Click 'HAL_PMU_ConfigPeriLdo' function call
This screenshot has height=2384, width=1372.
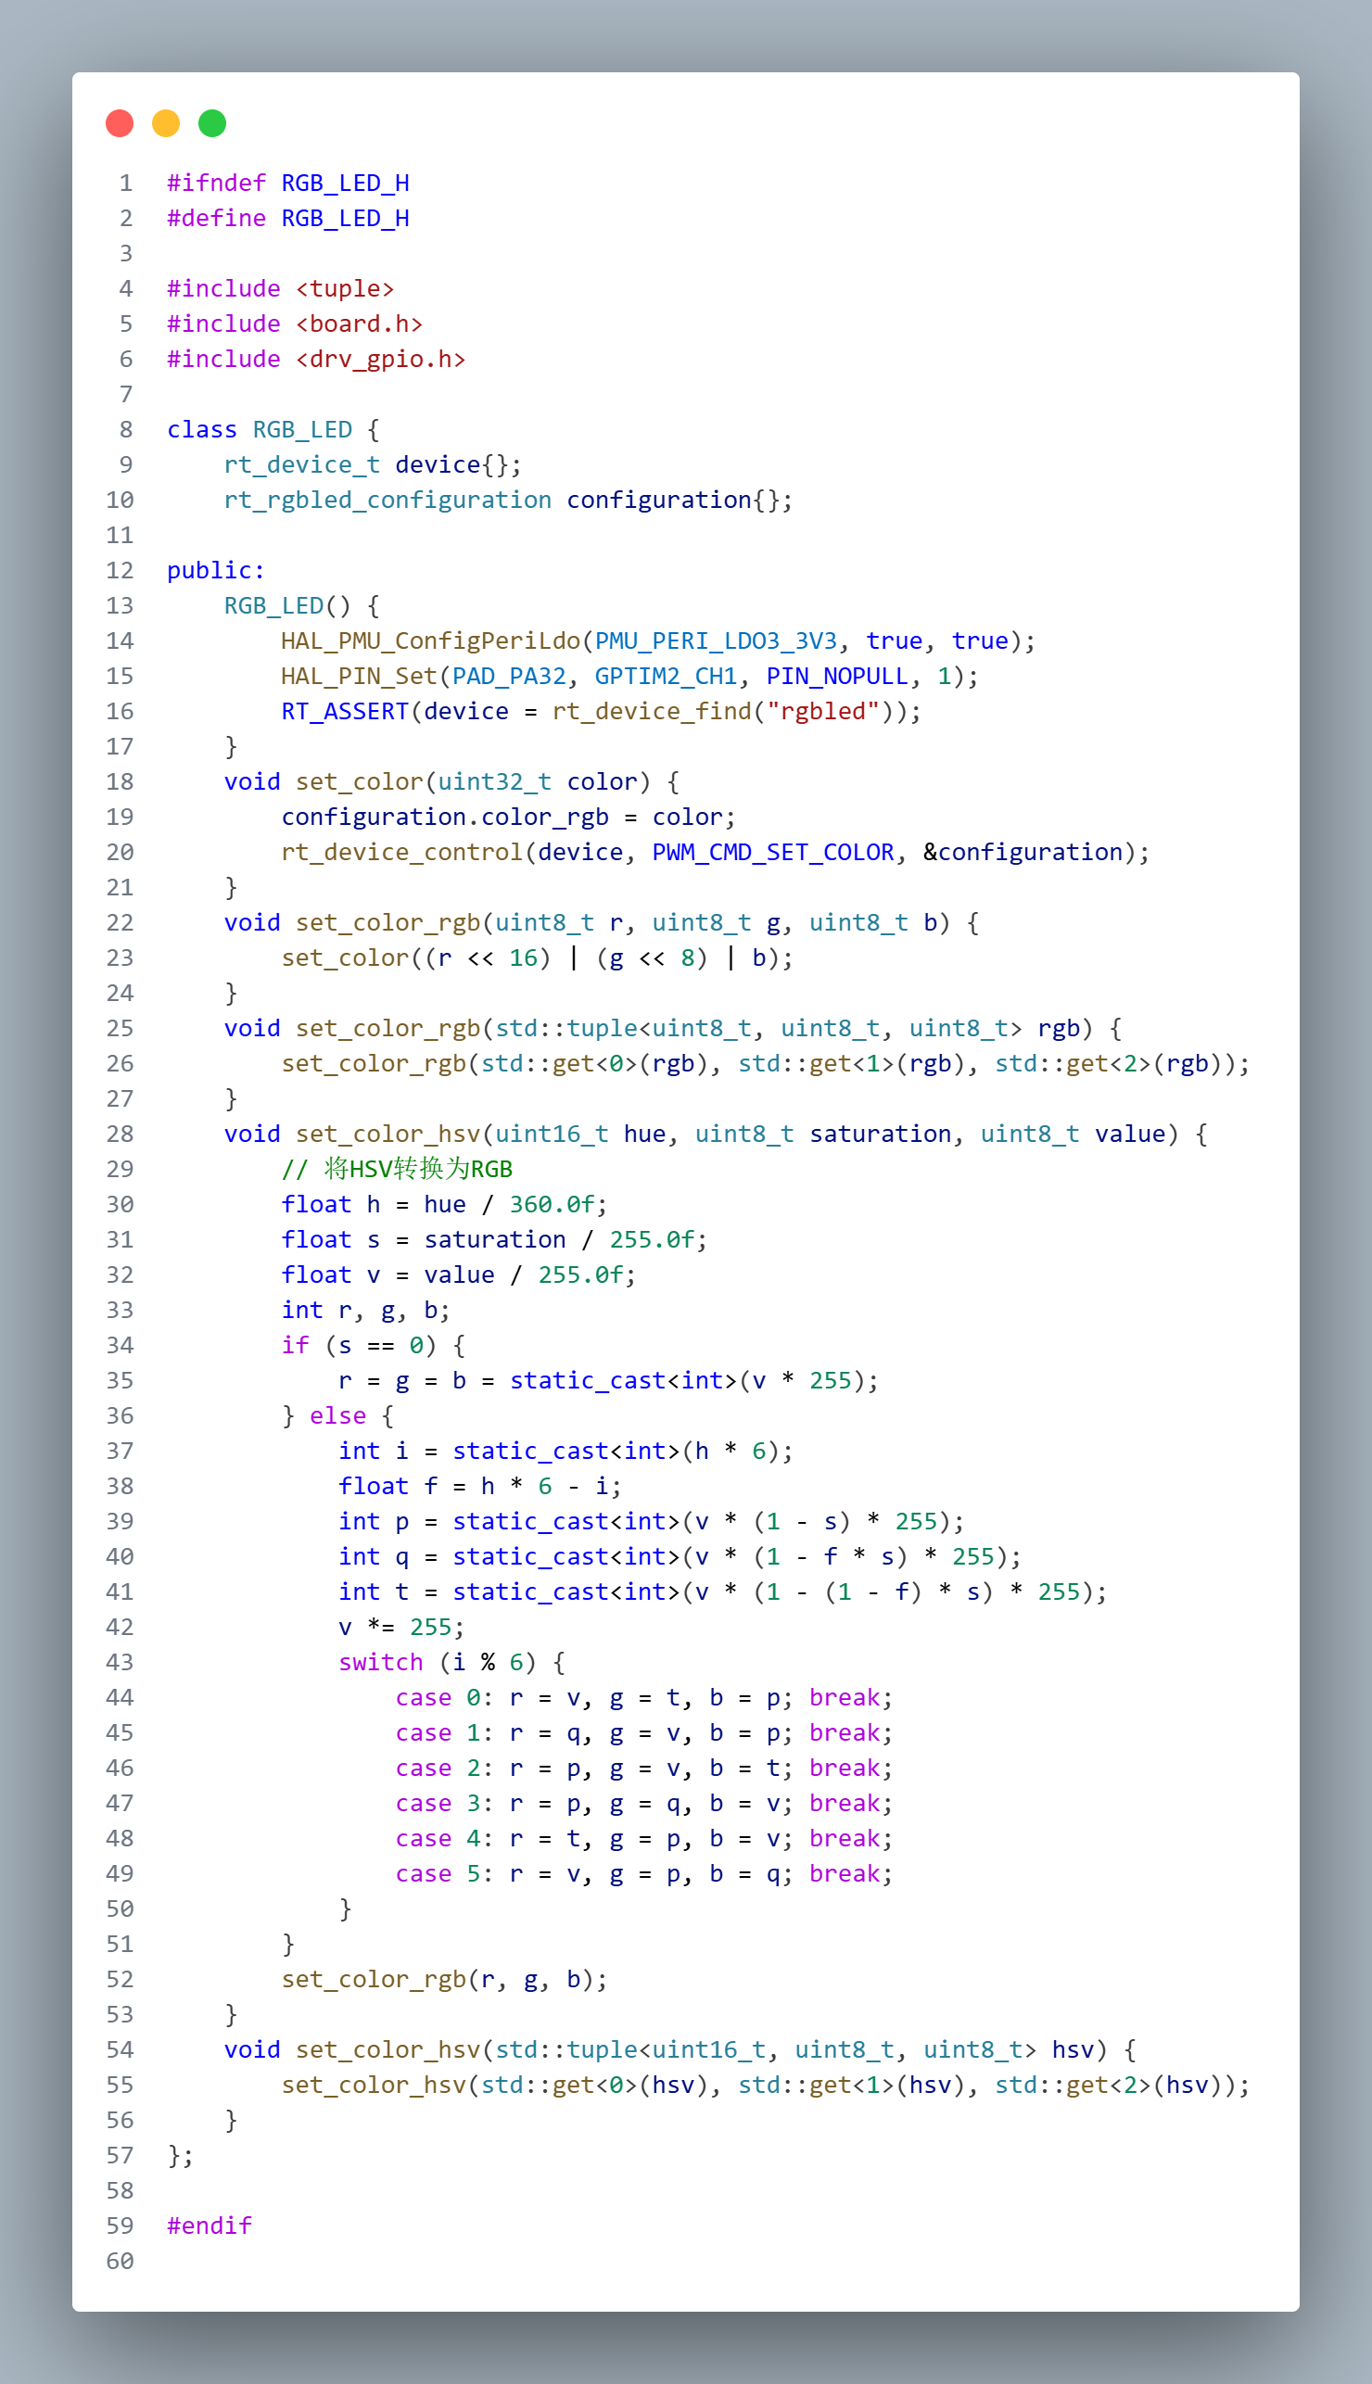click(431, 641)
